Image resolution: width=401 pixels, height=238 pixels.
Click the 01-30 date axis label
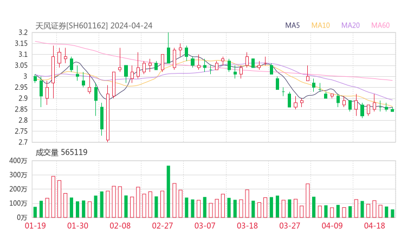coord(77,226)
